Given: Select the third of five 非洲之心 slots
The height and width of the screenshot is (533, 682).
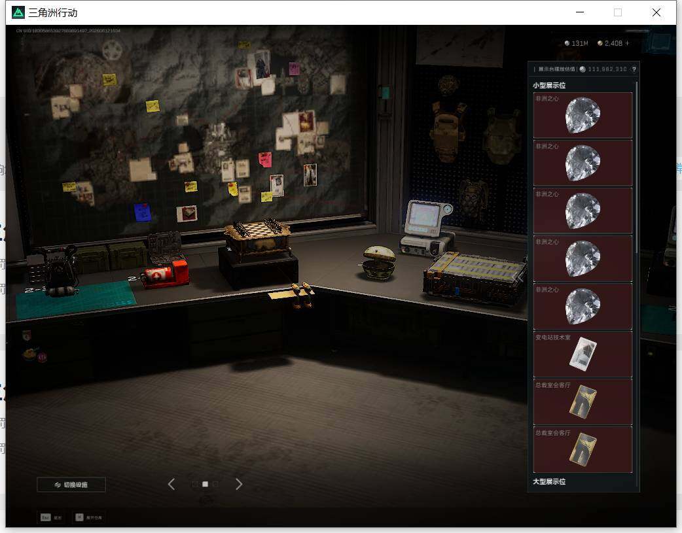Looking at the screenshot, I should click(583, 211).
